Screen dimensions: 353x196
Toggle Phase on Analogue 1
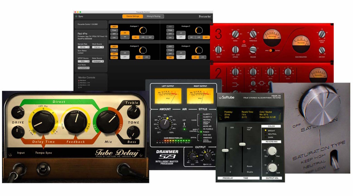[114, 30]
